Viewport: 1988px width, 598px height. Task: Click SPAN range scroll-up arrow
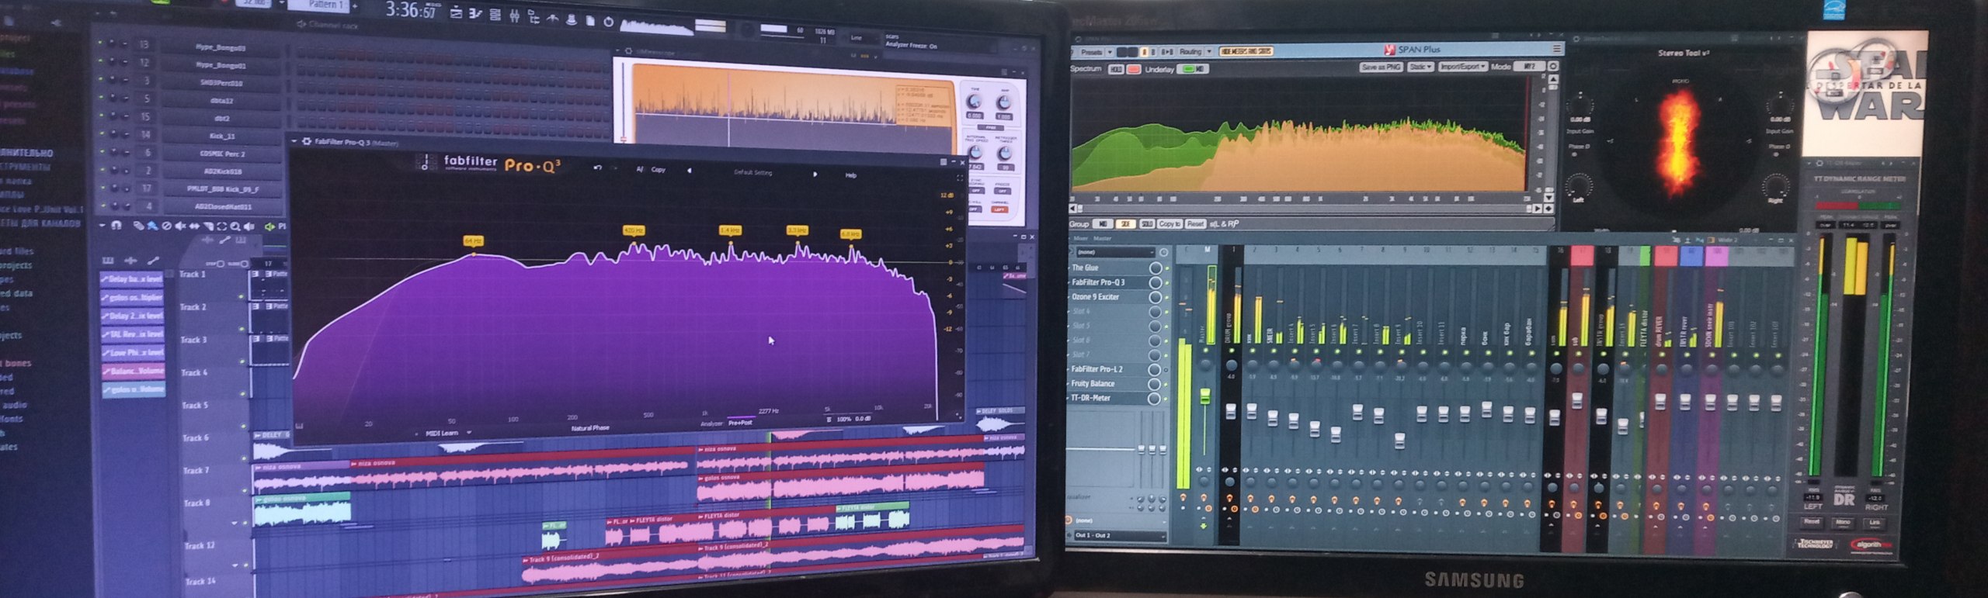[x=1553, y=79]
